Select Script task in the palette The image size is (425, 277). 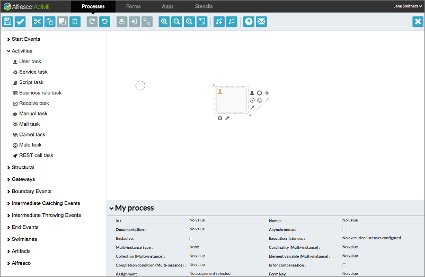(x=28, y=82)
